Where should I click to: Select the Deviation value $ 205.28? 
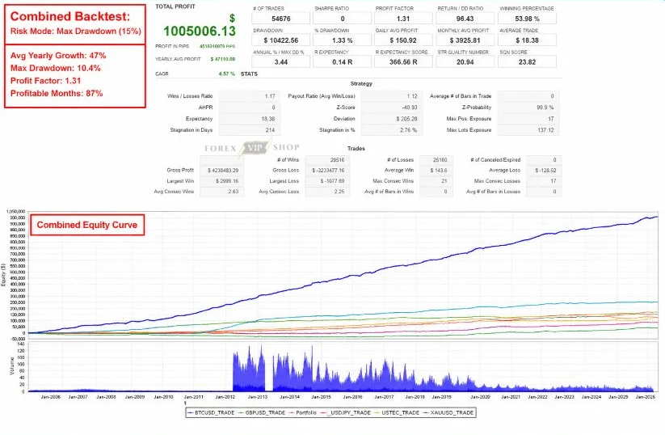[x=390, y=119]
